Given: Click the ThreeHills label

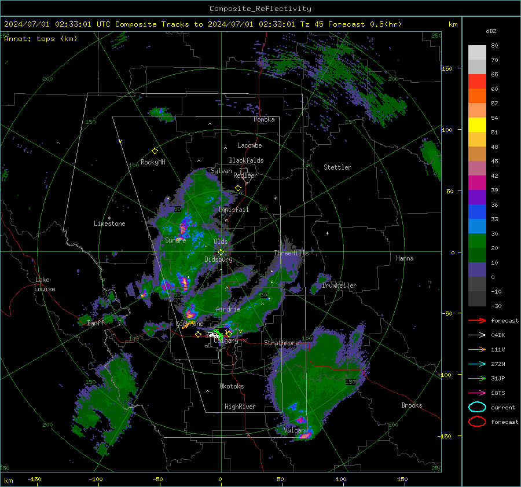Looking at the screenshot, I should [291, 253].
